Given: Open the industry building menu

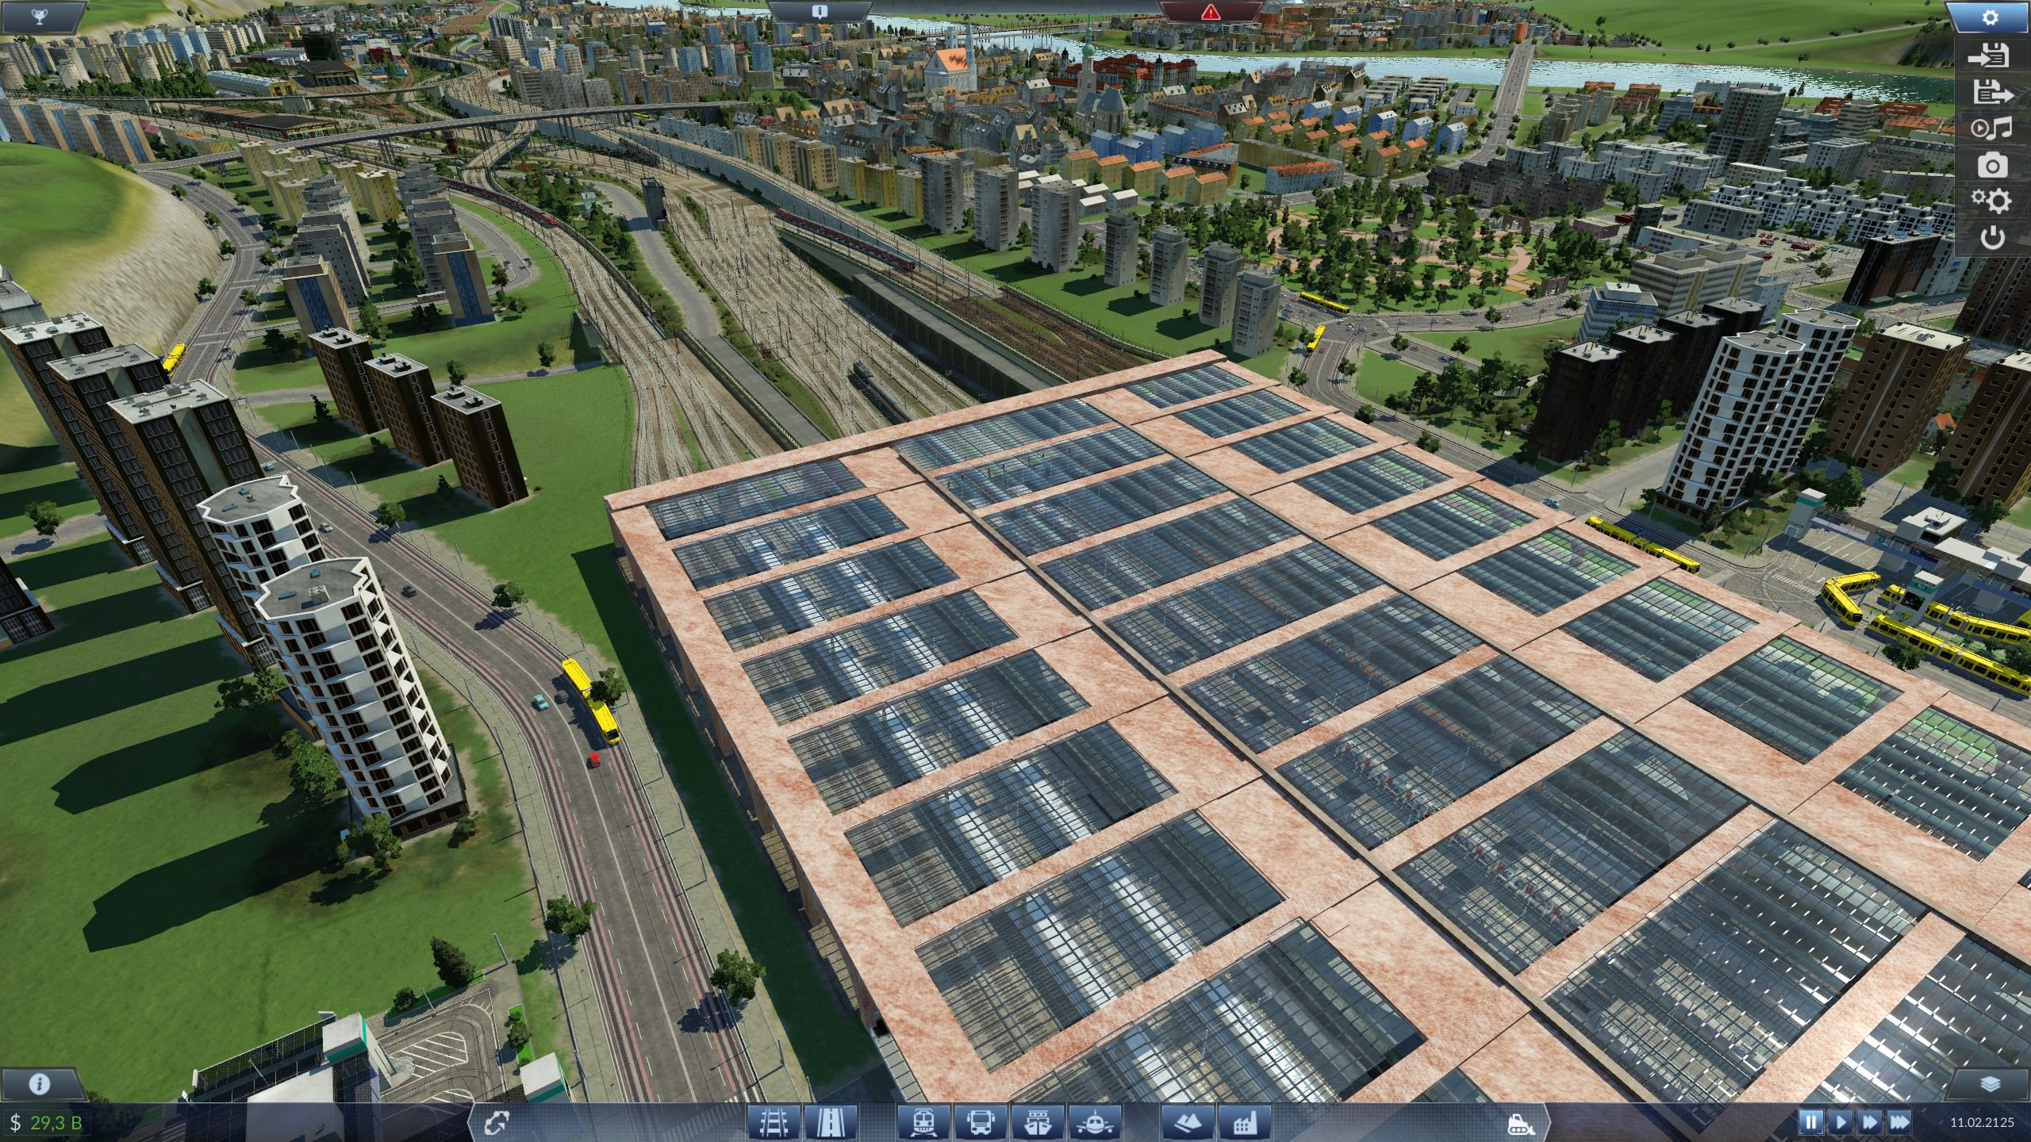Looking at the screenshot, I should [x=1245, y=1123].
